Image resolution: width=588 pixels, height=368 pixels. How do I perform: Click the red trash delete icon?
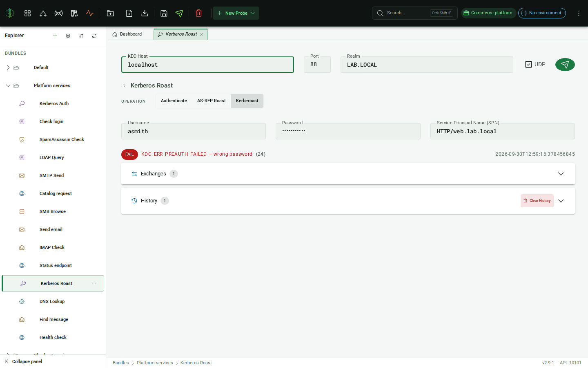[198, 13]
